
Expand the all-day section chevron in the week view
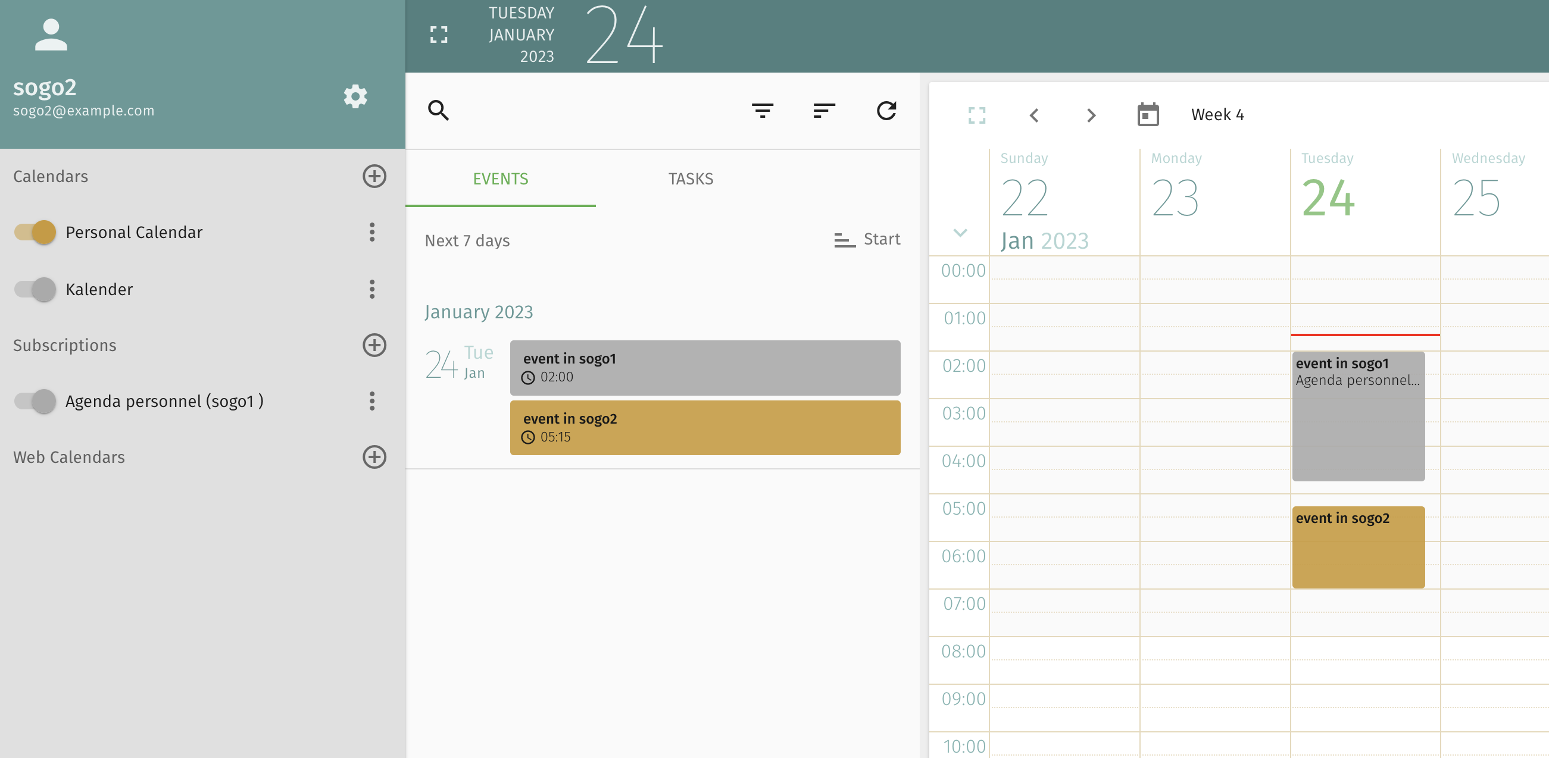960,233
